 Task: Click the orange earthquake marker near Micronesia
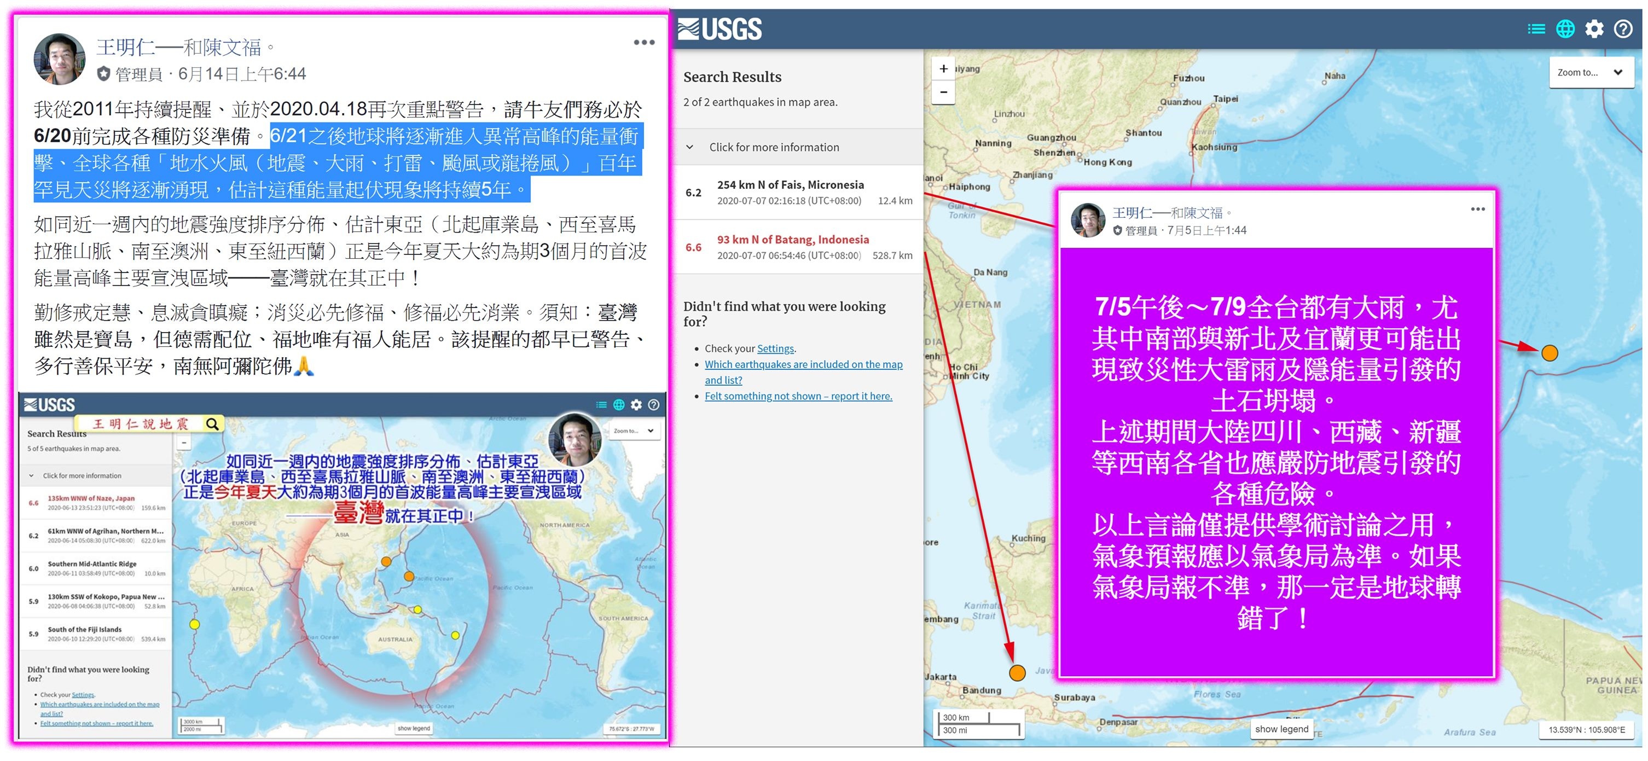tap(1549, 352)
